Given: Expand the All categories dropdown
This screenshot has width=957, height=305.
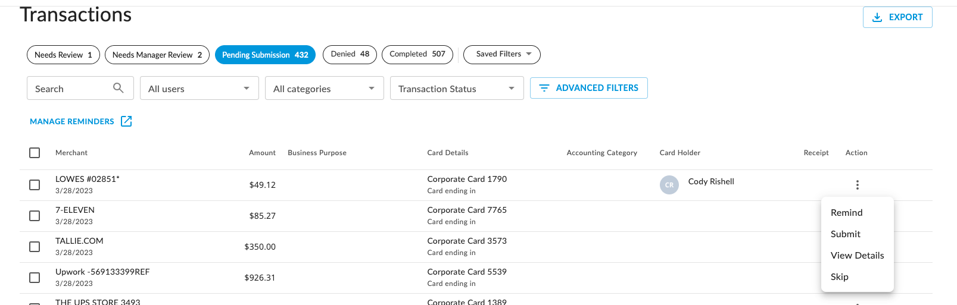Looking at the screenshot, I should pos(324,89).
